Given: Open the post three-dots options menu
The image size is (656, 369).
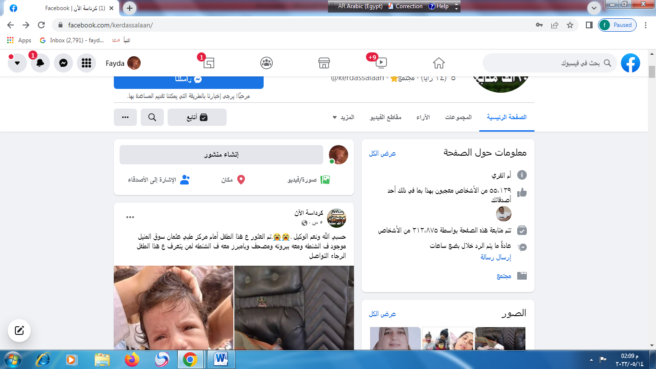Looking at the screenshot, I should click(x=130, y=217).
